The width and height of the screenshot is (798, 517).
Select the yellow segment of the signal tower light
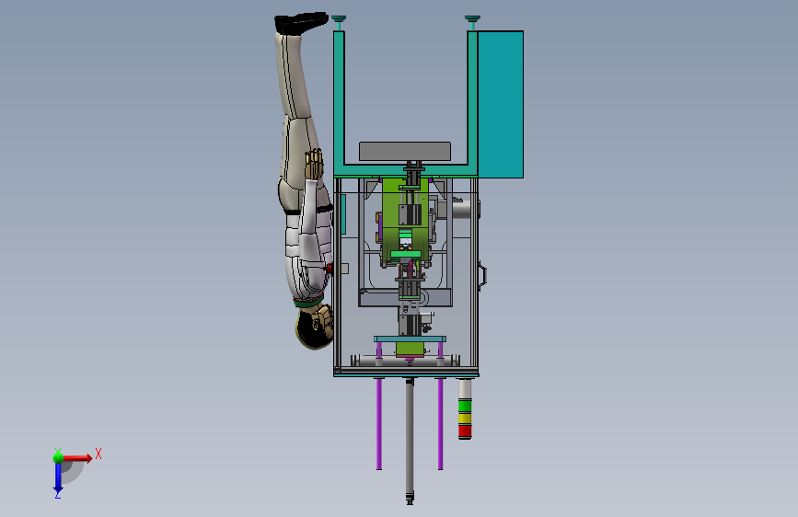465,419
